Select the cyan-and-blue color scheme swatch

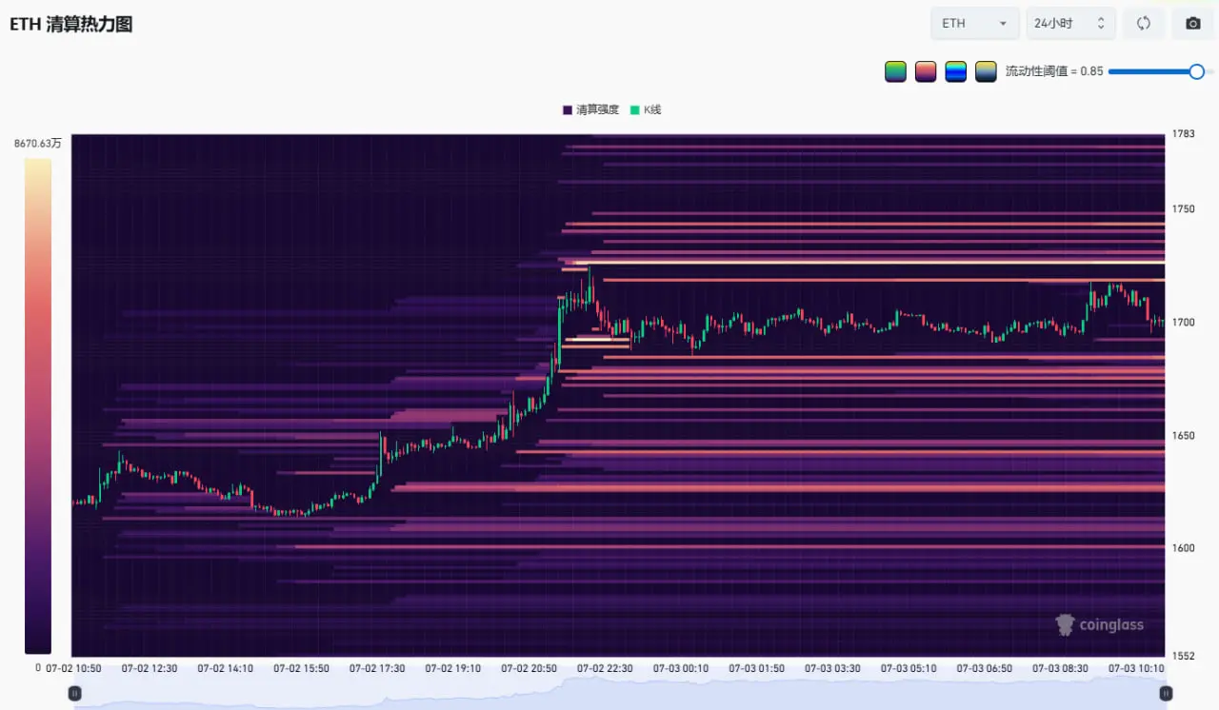(956, 71)
